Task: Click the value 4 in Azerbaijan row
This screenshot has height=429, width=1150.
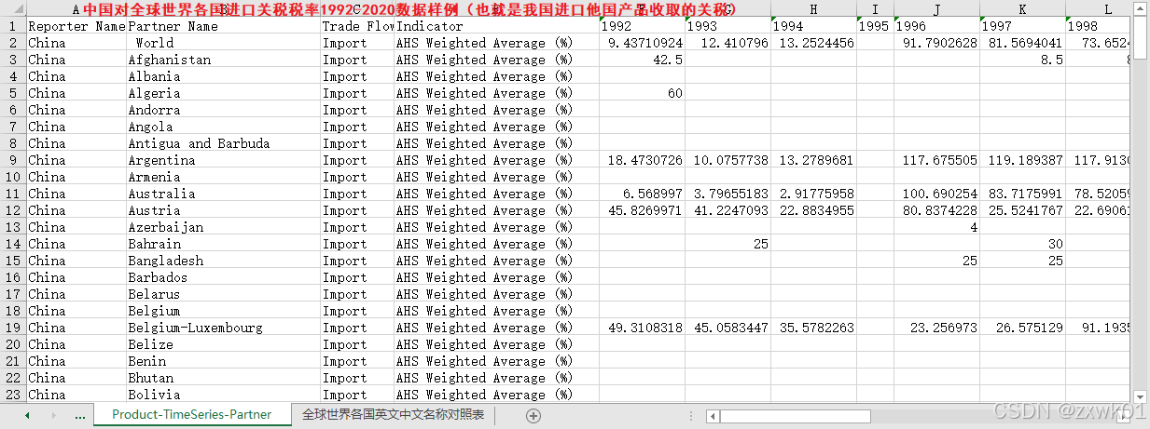Action: coord(936,227)
